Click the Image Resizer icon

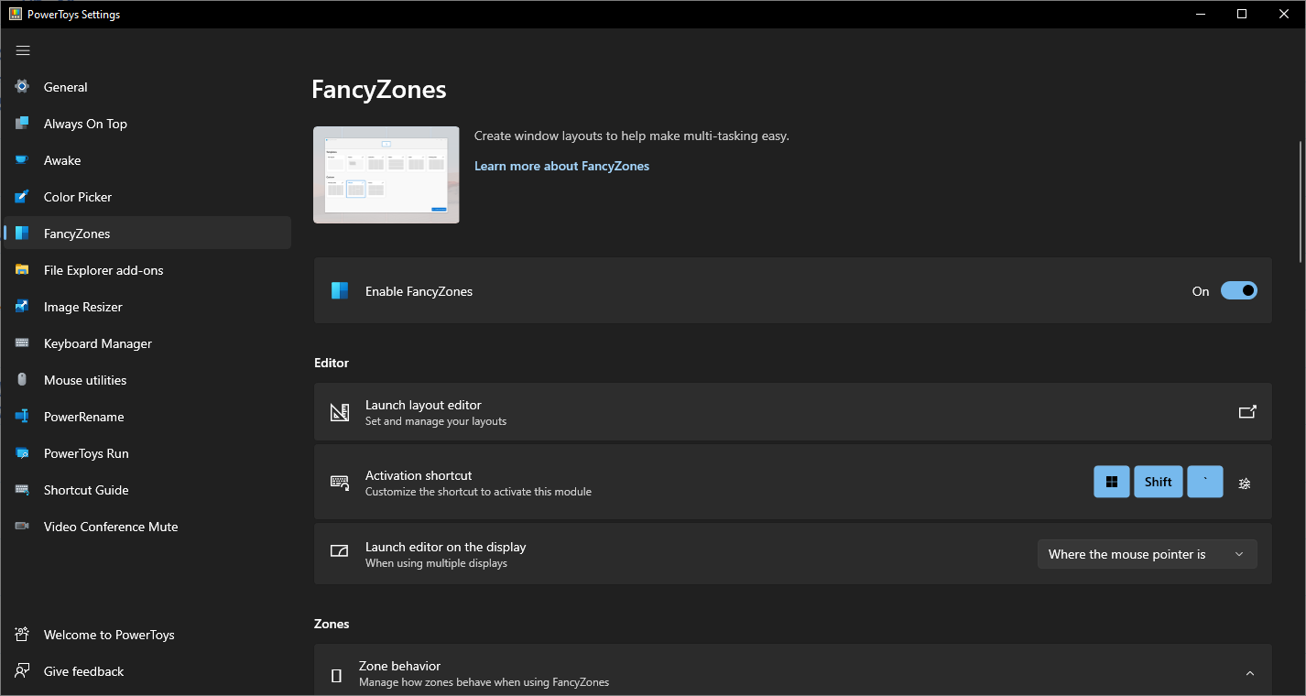click(22, 307)
